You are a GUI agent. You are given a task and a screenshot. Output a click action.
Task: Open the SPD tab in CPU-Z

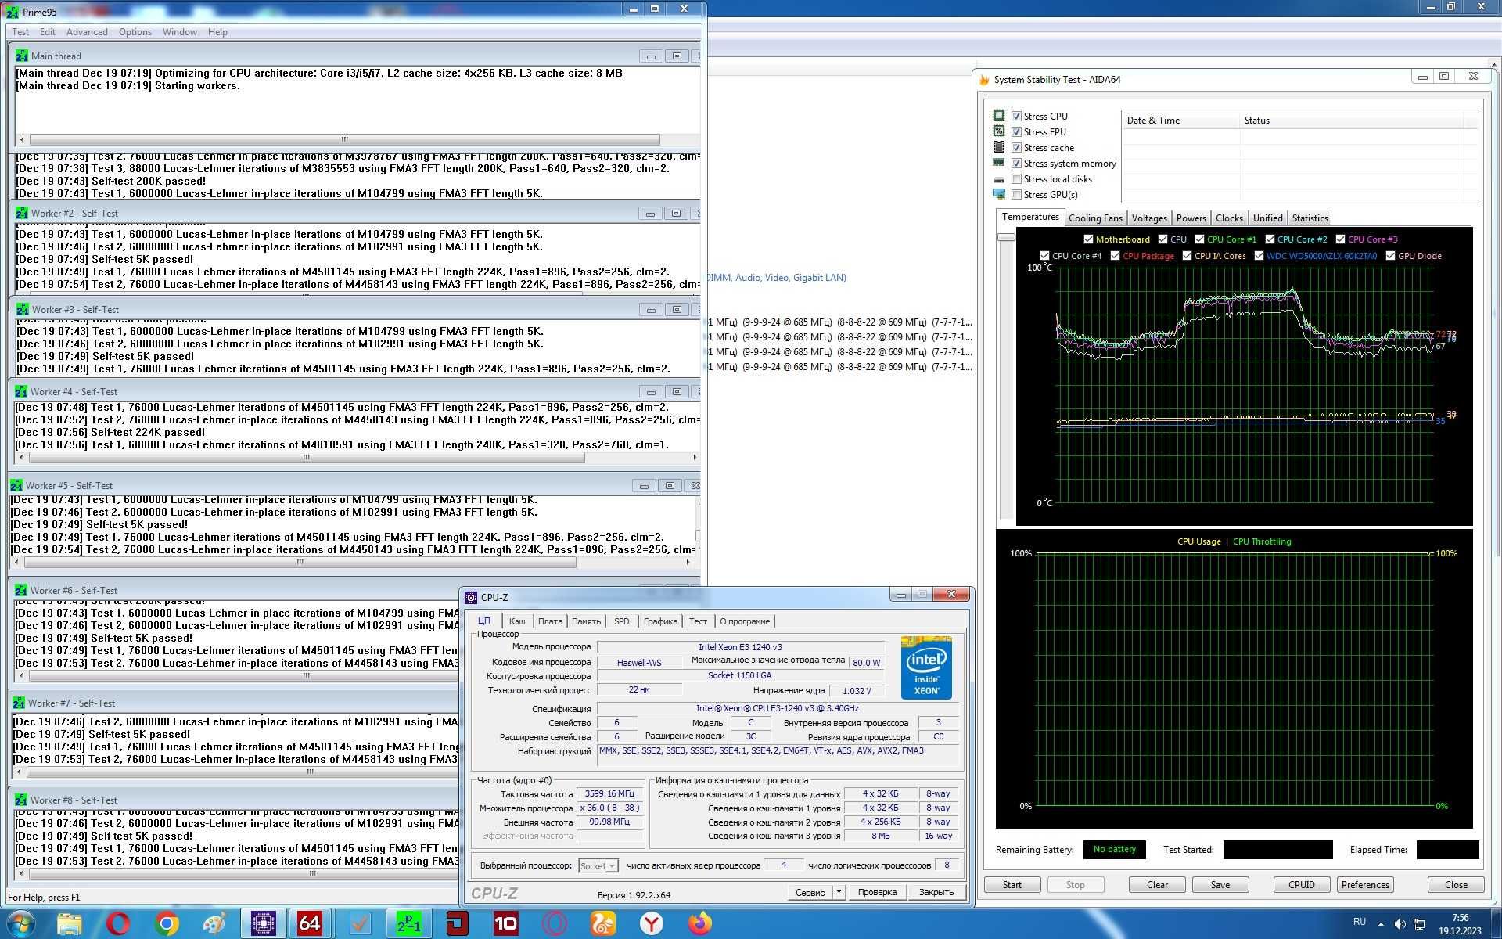[621, 621]
